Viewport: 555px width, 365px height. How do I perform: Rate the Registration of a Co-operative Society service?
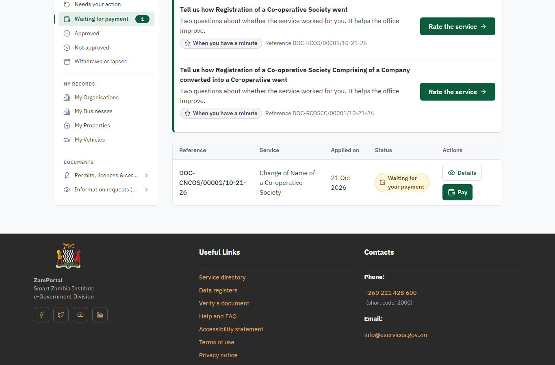click(x=457, y=26)
